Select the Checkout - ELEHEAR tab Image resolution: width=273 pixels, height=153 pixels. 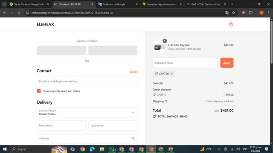coord(74,4)
